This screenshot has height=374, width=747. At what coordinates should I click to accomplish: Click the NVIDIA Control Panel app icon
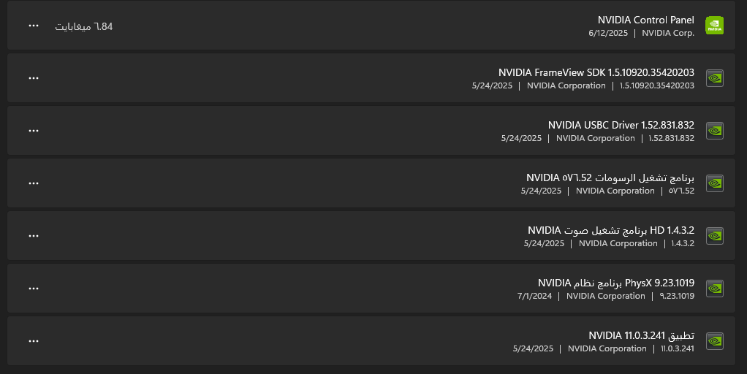(x=714, y=26)
